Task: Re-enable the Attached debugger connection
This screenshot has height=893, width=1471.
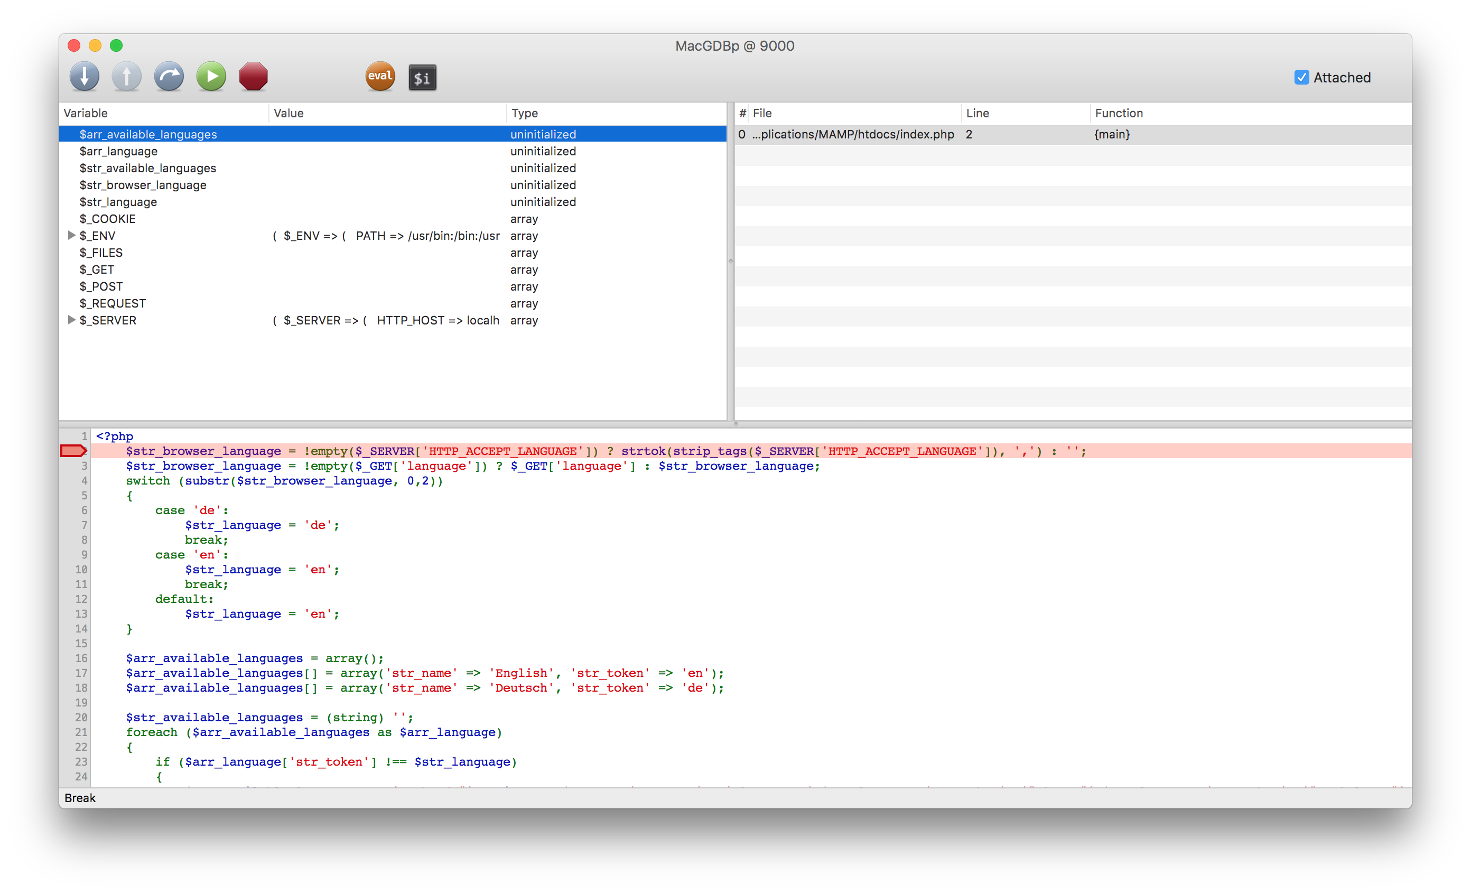Action: [1301, 77]
